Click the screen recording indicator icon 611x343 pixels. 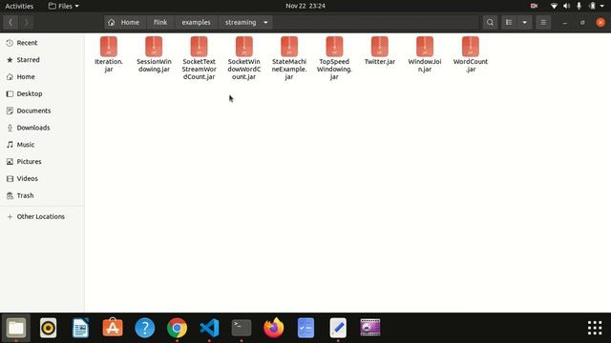[x=534, y=6]
